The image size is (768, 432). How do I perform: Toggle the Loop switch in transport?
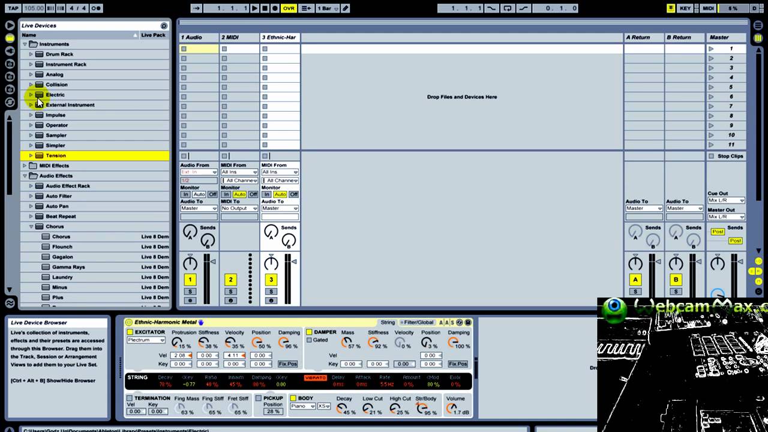tap(508, 8)
